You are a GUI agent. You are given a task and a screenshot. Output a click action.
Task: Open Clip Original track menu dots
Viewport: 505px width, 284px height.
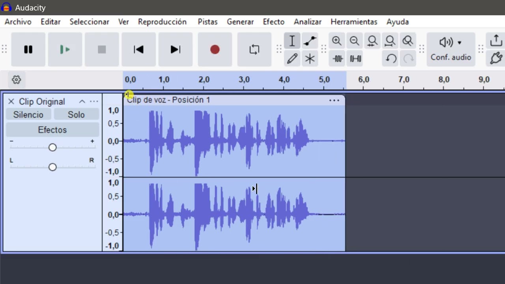(94, 101)
